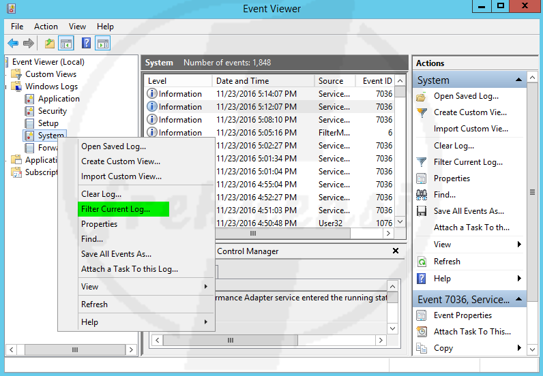Screen dimensions: 543x376
Task: Open the Action menu
Action: click(46, 27)
